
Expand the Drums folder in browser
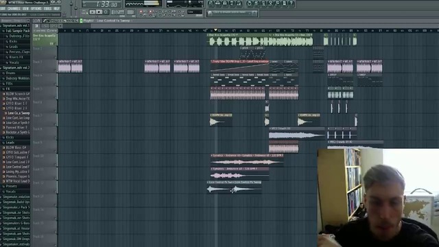16,73
